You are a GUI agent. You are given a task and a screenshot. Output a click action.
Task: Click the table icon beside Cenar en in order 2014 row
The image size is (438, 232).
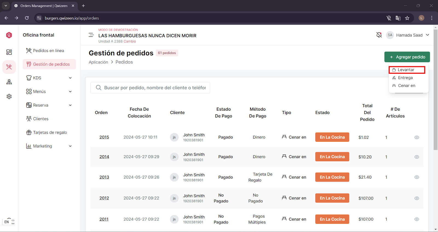pyautogui.click(x=284, y=156)
